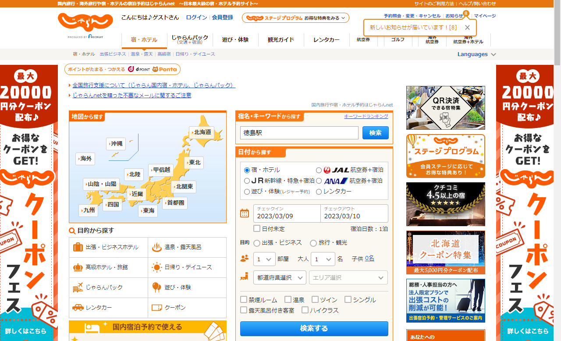Switch to じゃらんパック tab

(x=190, y=40)
